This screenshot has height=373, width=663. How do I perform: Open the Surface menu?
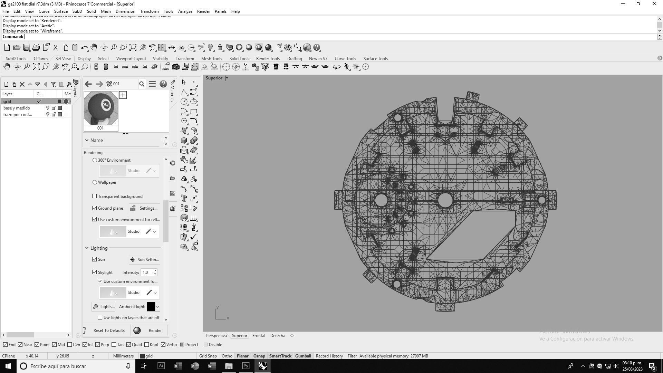pyautogui.click(x=61, y=11)
